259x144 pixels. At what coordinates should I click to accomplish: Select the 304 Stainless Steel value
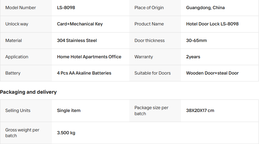coord(77,41)
